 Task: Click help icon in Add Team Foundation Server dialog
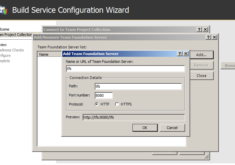[x=180, y=54]
